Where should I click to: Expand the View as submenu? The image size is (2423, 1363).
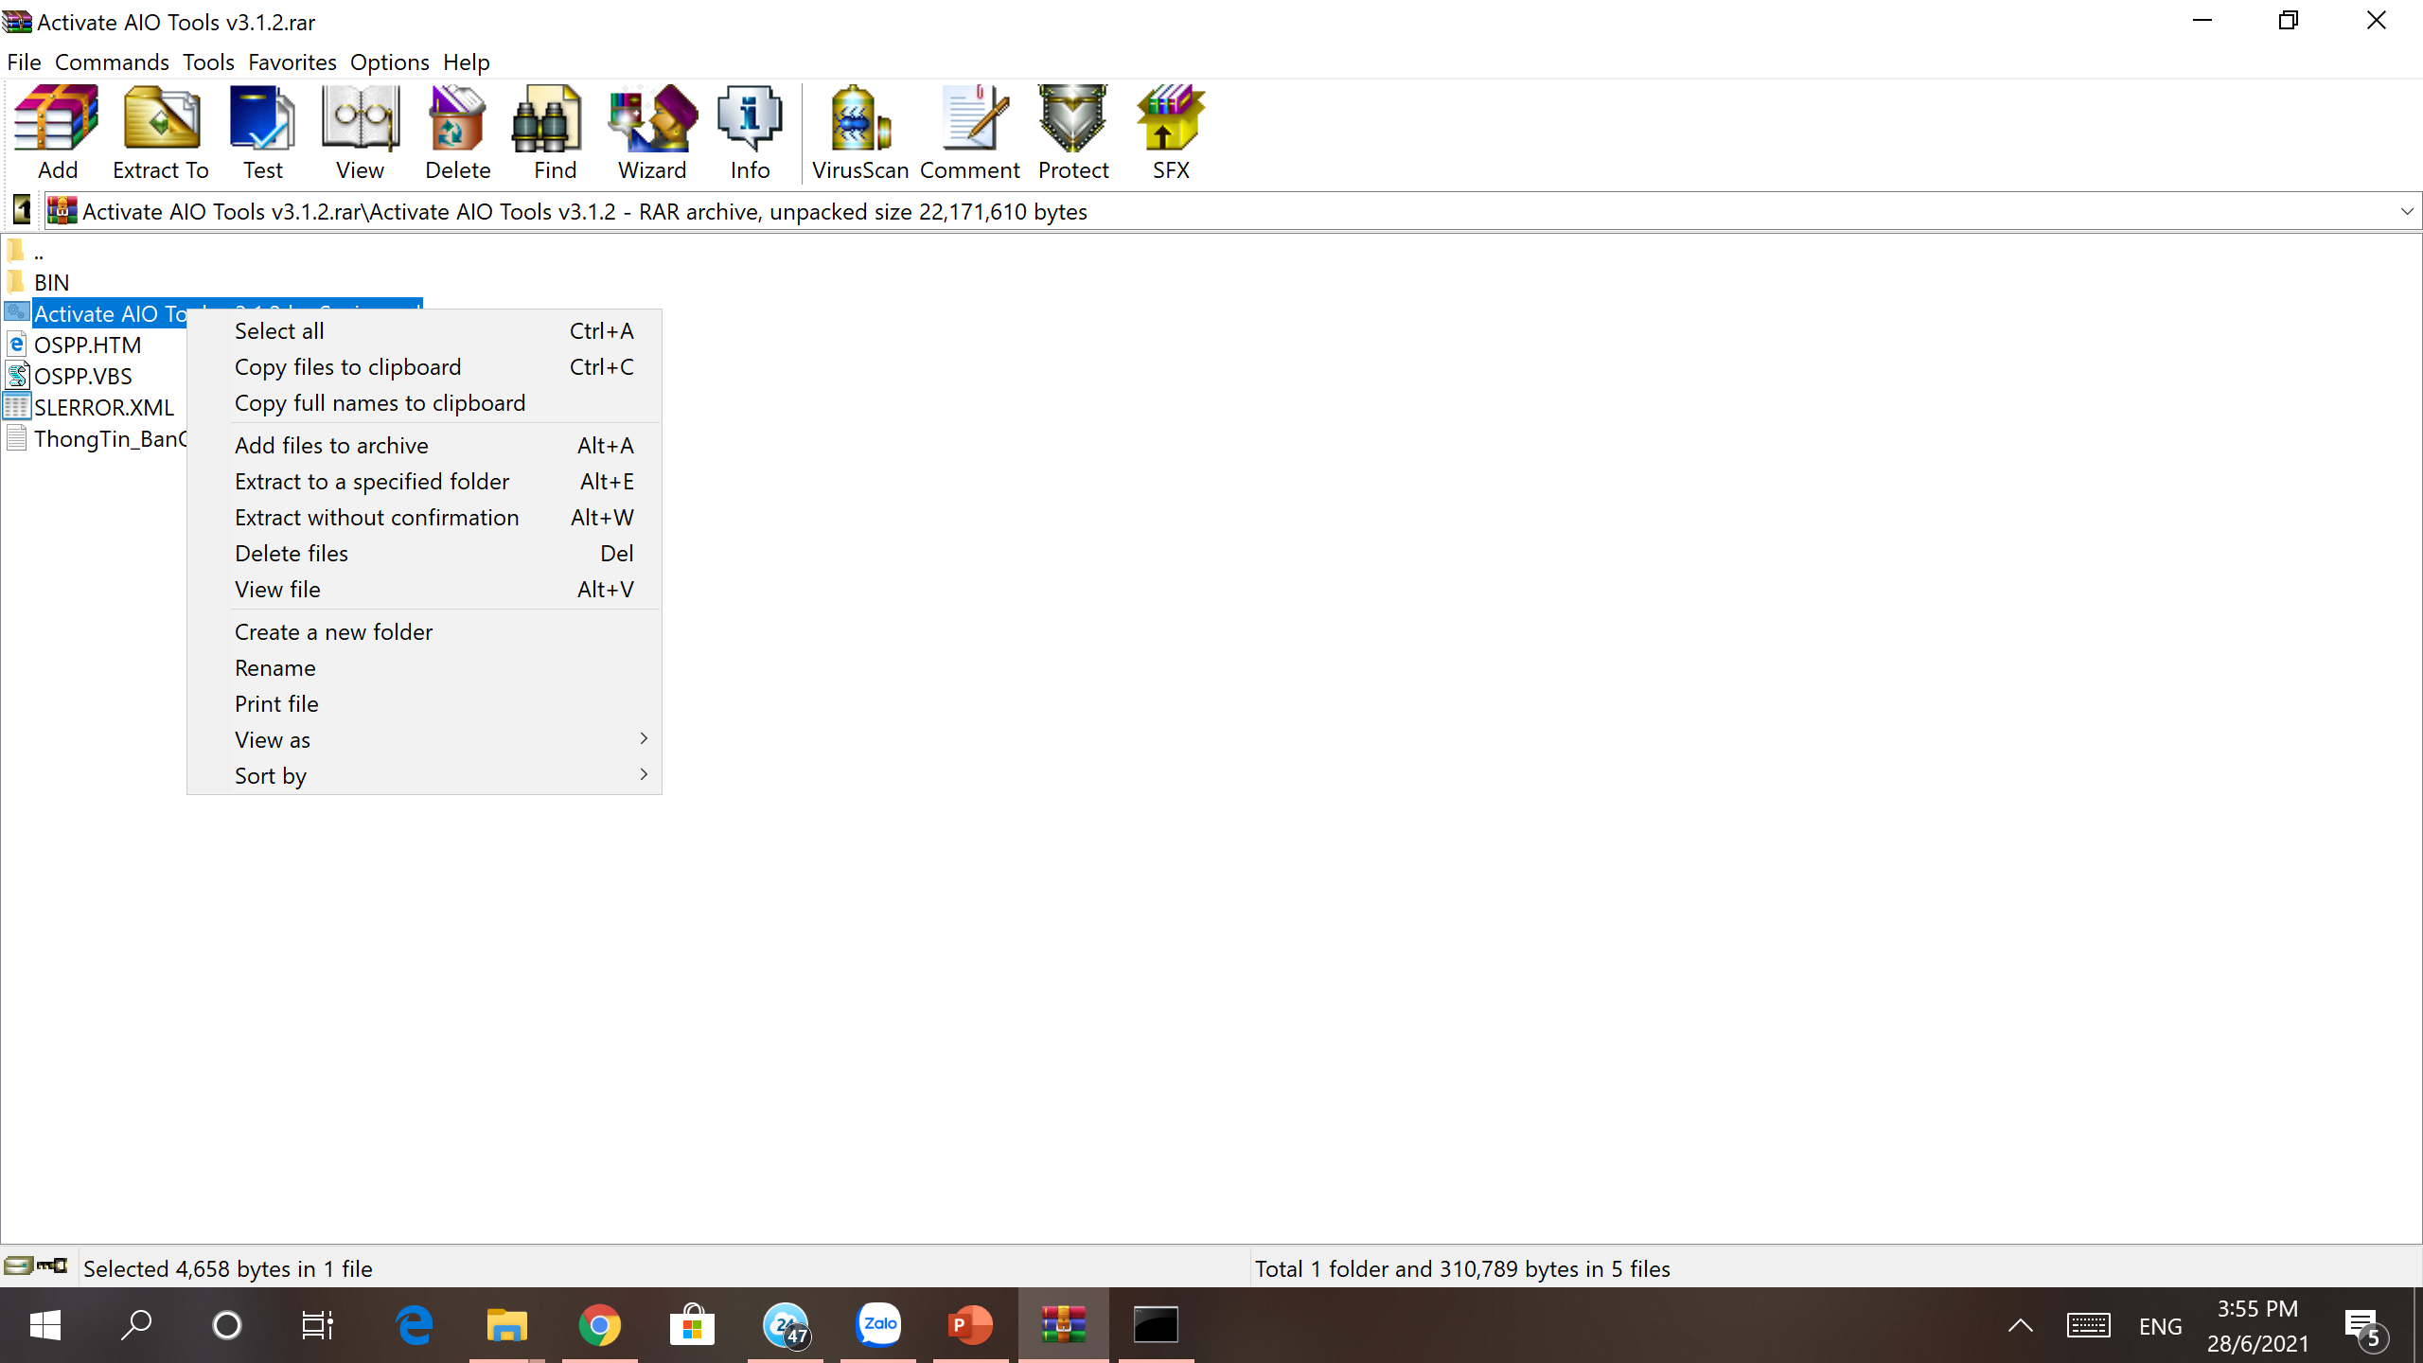point(424,740)
